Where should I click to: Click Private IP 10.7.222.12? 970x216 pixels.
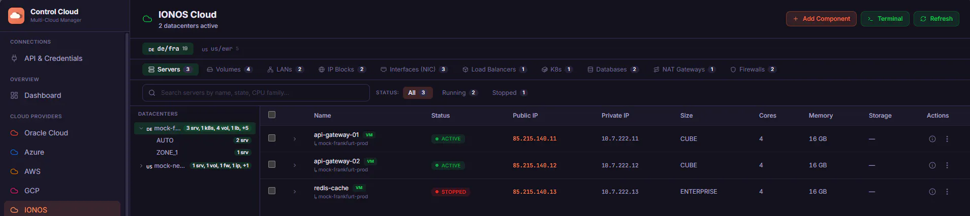point(620,165)
